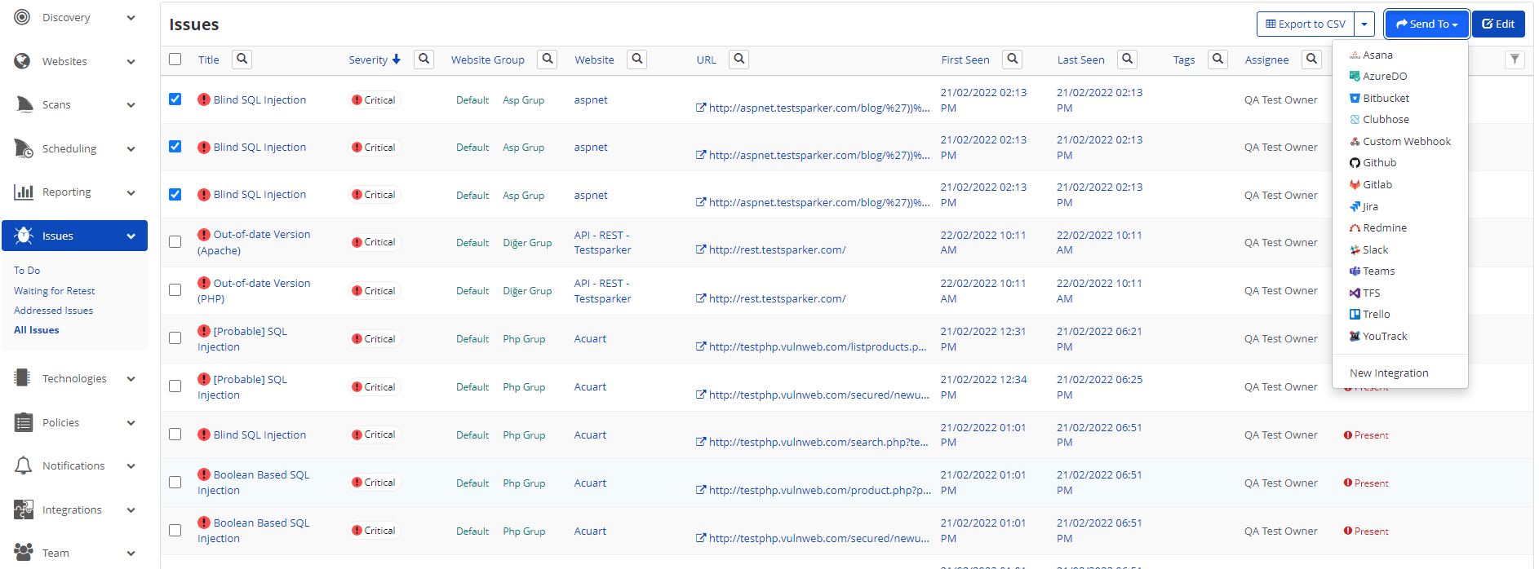Click the Edit button
1539x569 pixels.
[x=1498, y=24]
